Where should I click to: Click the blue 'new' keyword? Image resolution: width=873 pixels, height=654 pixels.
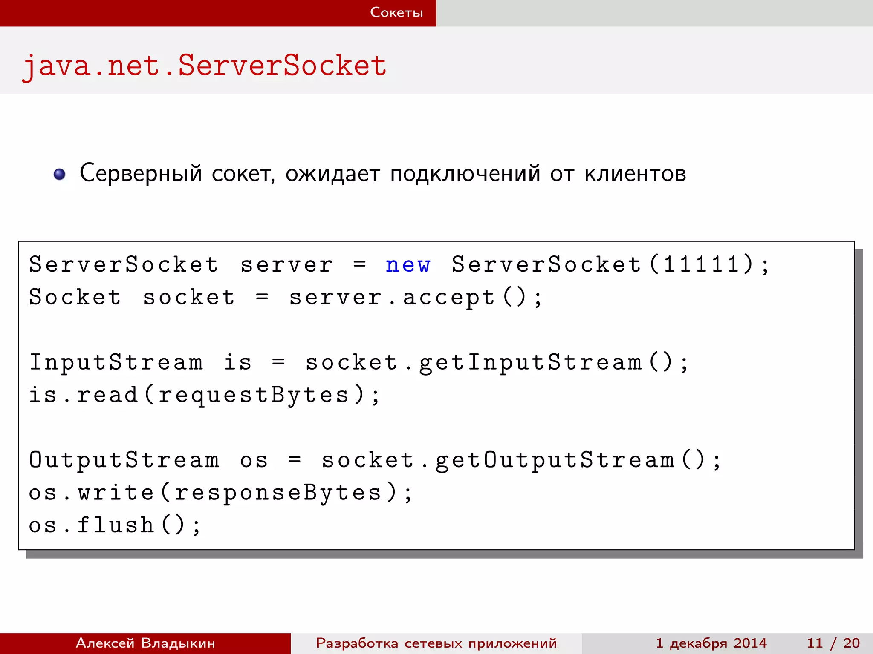pos(408,265)
